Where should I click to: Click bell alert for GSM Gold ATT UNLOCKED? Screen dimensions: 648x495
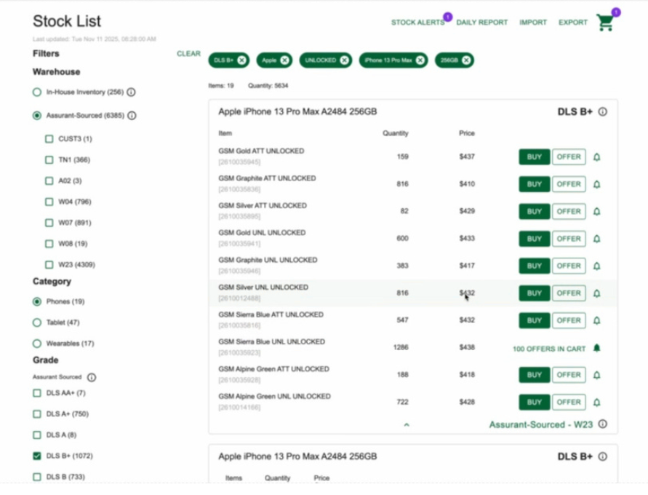tap(597, 157)
